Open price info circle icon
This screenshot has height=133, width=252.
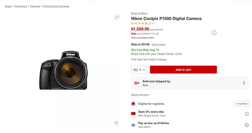[214, 33]
